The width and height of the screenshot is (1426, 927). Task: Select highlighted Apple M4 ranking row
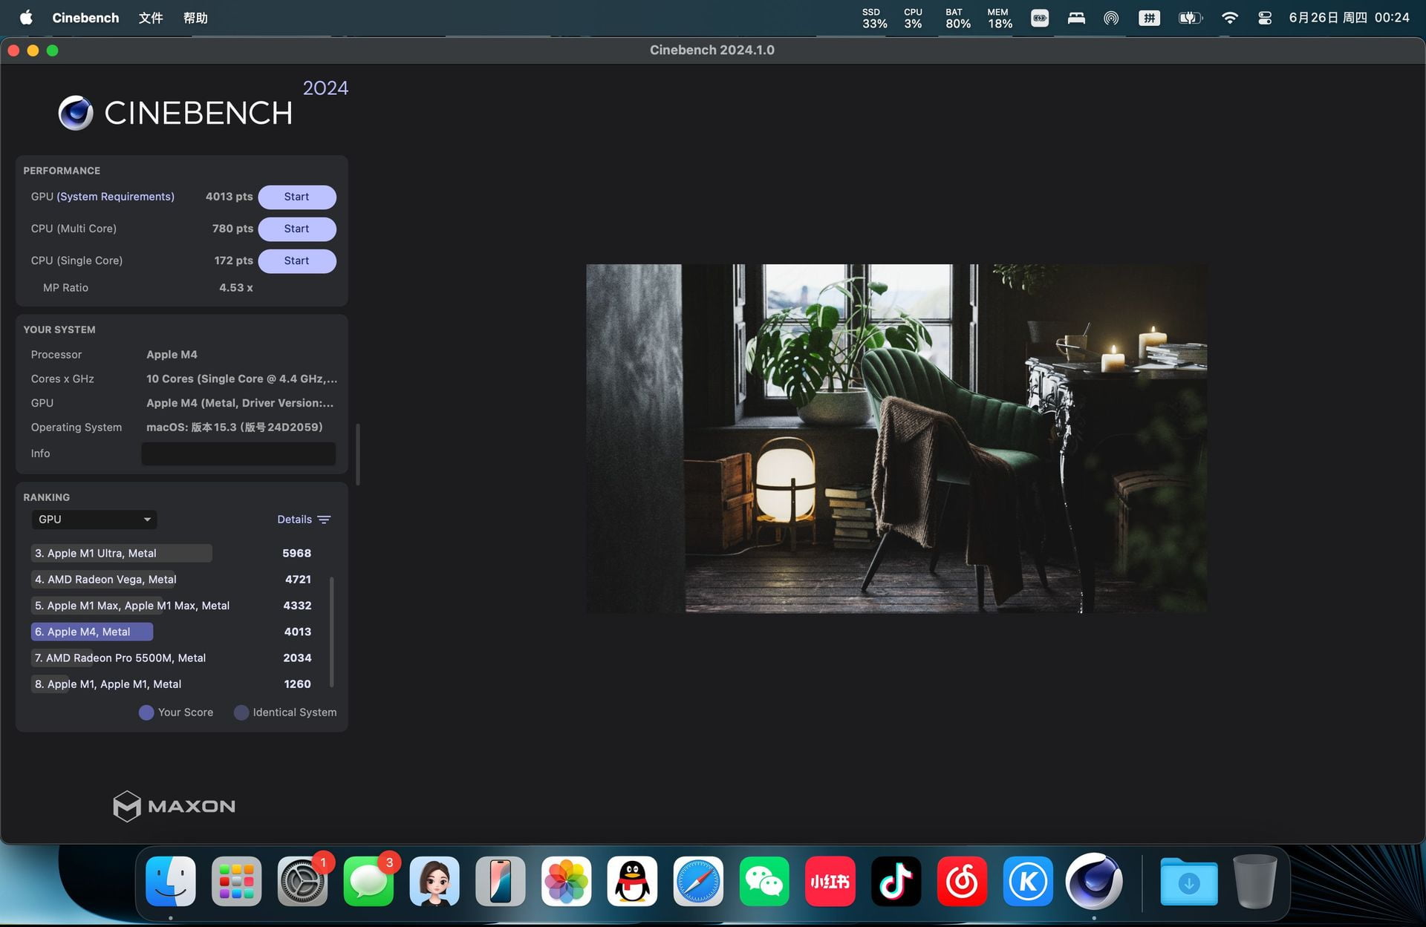[172, 632]
